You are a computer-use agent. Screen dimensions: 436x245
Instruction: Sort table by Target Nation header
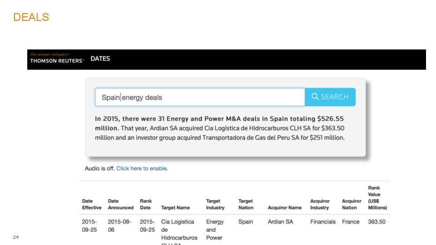click(x=246, y=204)
